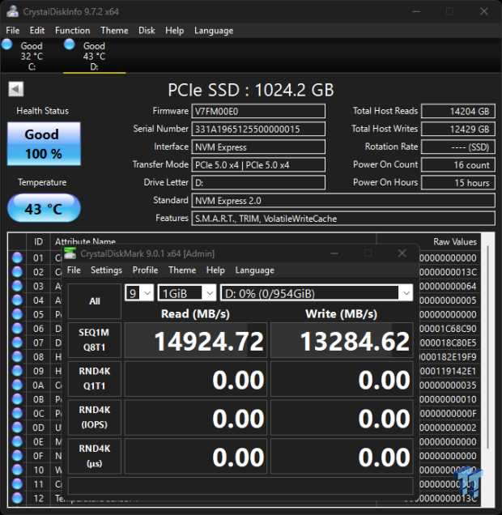Click status orb for attribute 09
The height and width of the screenshot is (515, 502).
17,371
